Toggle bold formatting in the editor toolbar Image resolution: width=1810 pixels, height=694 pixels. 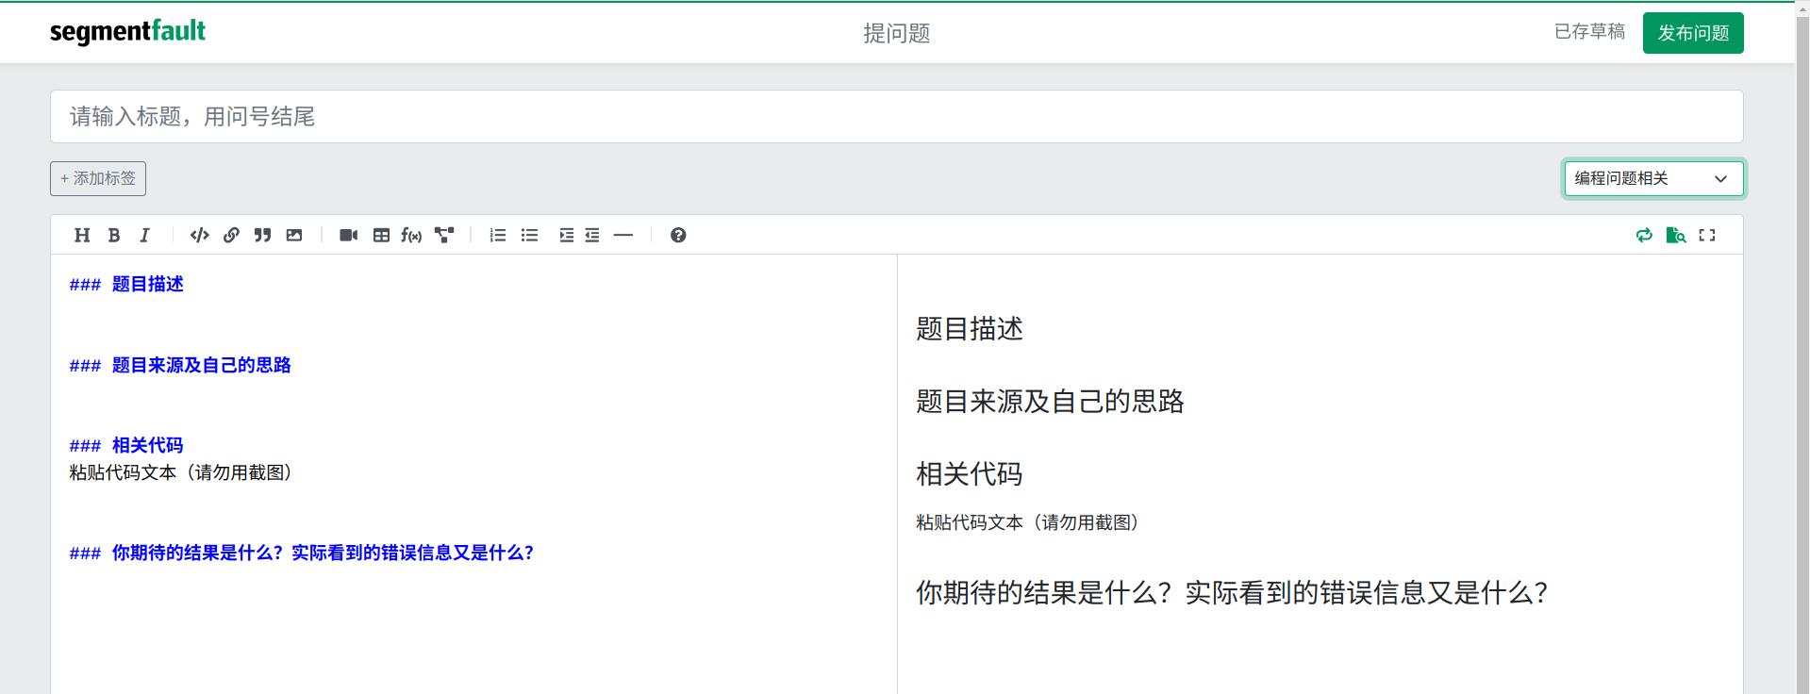(x=114, y=235)
